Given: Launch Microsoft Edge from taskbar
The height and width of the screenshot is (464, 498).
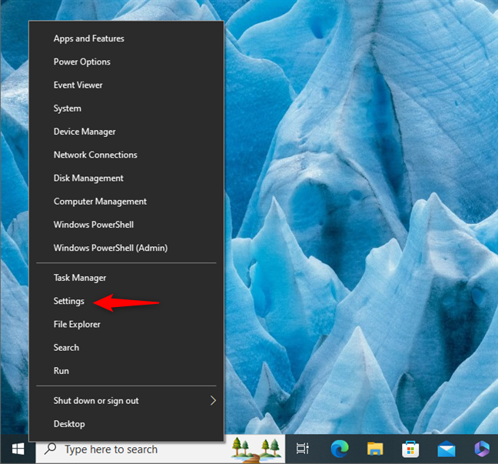Looking at the screenshot, I should (340, 449).
